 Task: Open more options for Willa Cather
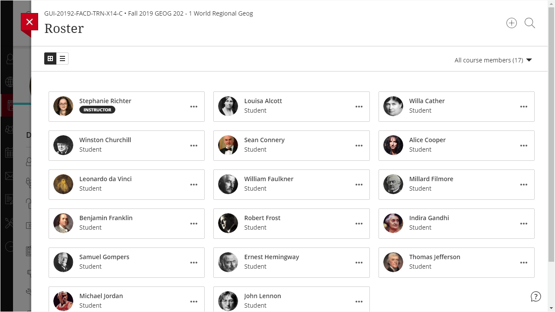pyautogui.click(x=524, y=107)
